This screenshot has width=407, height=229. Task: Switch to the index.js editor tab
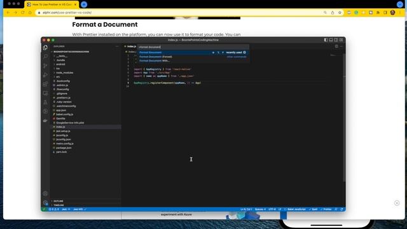pos(130,46)
